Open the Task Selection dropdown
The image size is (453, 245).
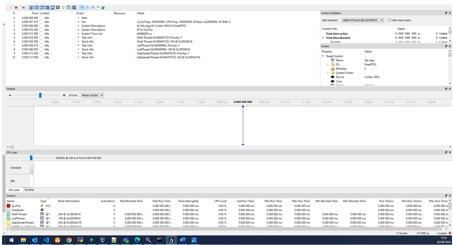(363, 20)
